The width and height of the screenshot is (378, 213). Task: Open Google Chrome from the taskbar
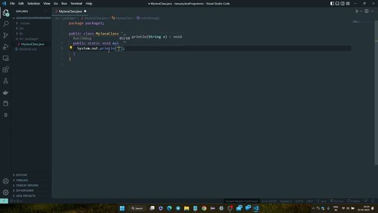pyautogui.click(x=204, y=208)
